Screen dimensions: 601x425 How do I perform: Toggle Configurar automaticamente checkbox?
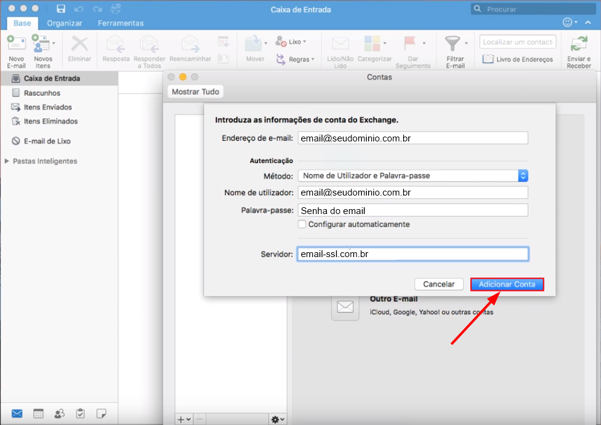302,224
